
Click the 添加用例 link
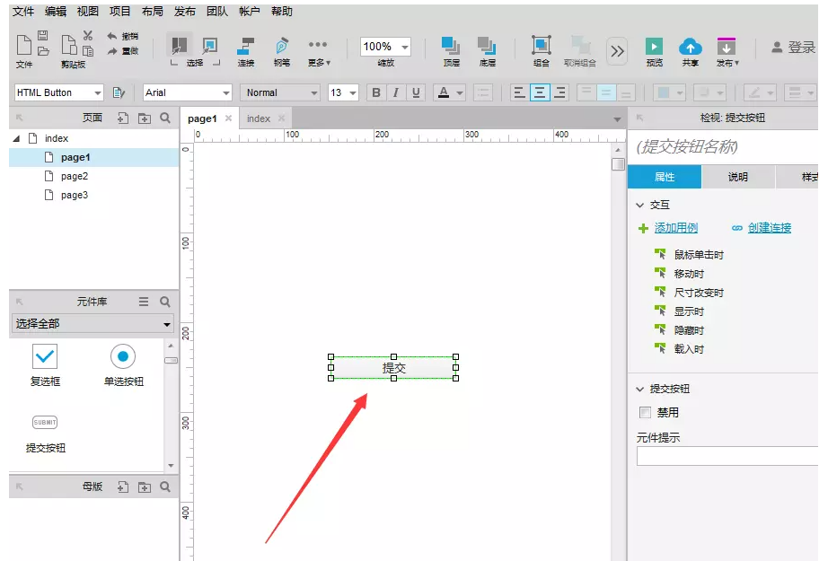point(675,228)
